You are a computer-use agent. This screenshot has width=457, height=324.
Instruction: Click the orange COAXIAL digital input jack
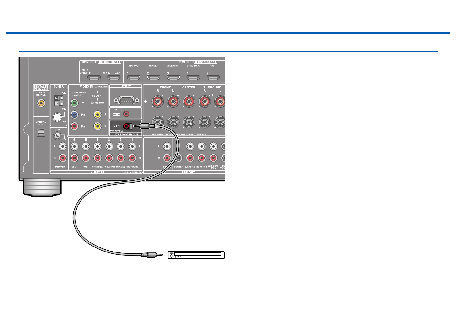click(x=41, y=103)
